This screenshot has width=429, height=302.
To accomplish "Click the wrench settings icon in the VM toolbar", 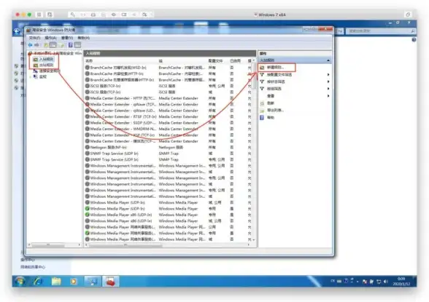I will pos(72,15).
